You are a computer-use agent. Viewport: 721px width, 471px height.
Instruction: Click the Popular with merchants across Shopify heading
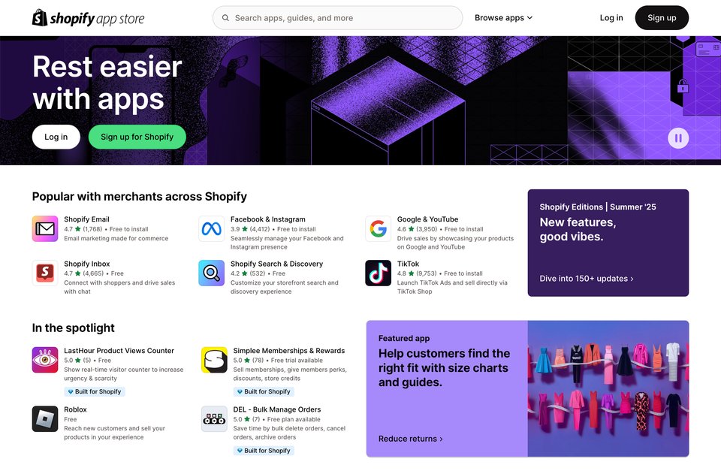click(x=140, y=196)
